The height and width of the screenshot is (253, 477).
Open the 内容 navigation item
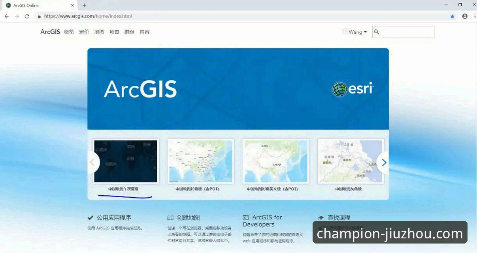pyautogui.click(x=145, y=32)
